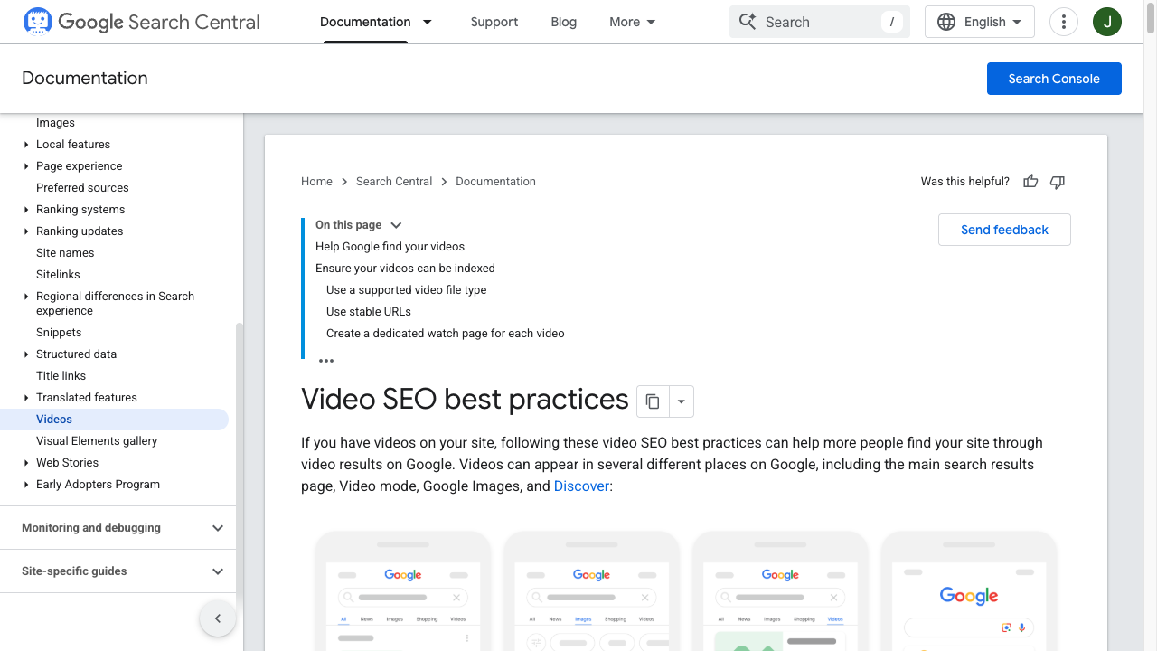Open the Blog tab
This screenshot has width=1157, height=651.
point(563,22)
